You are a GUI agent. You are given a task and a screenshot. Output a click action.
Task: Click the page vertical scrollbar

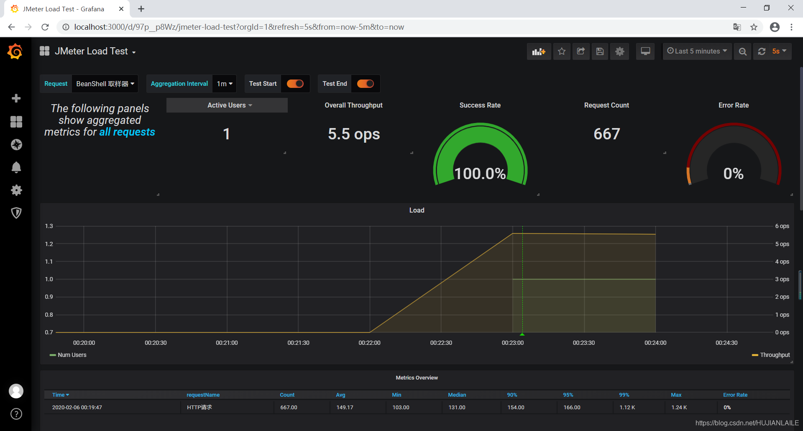[800, 138]
